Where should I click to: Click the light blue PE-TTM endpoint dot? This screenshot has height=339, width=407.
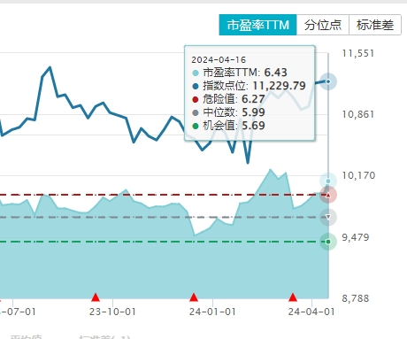(x=328, y=181)
